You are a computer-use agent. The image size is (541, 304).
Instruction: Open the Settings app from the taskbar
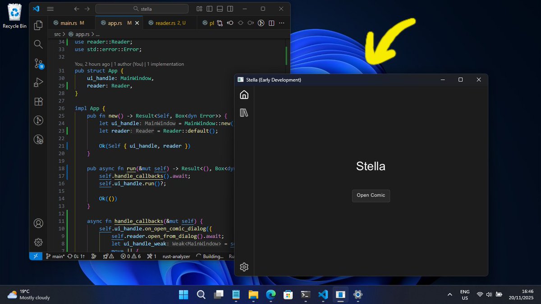point(358,295)
